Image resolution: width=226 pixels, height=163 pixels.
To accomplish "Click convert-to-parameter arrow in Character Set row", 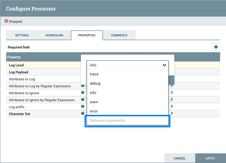I will pos(172,114).
